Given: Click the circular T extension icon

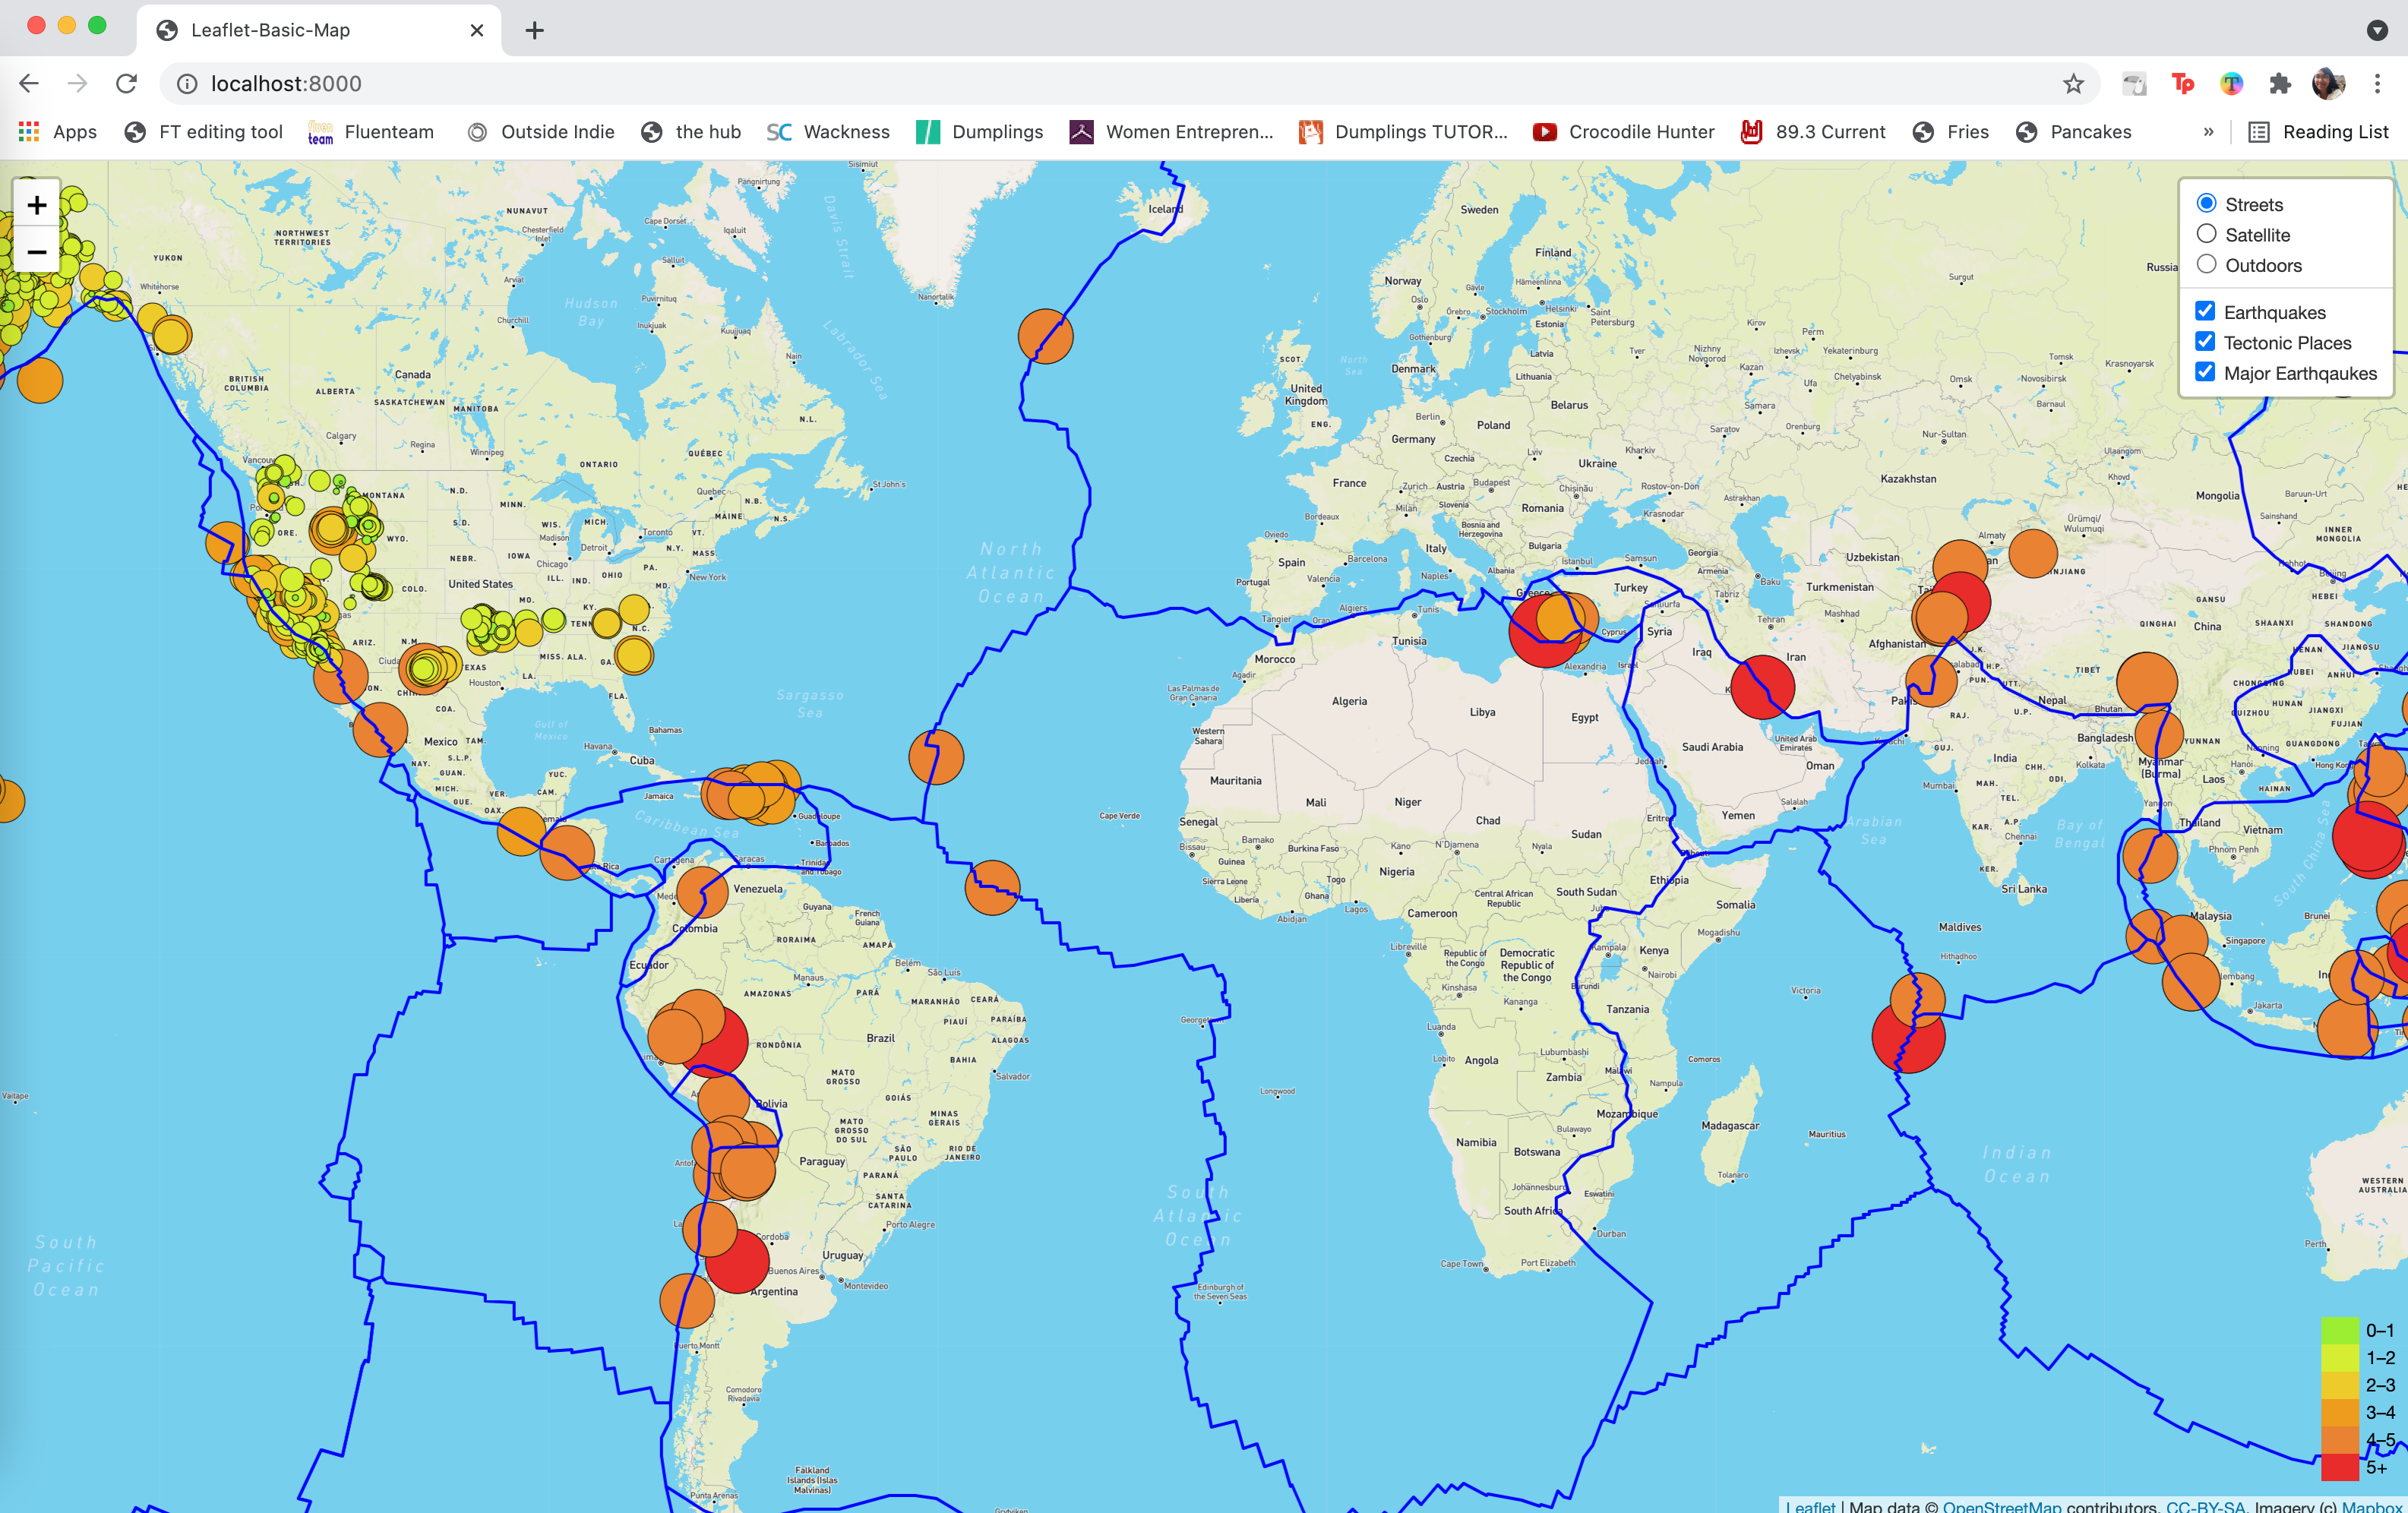Looking at the screenshot, I should [x=2231, y=83].
